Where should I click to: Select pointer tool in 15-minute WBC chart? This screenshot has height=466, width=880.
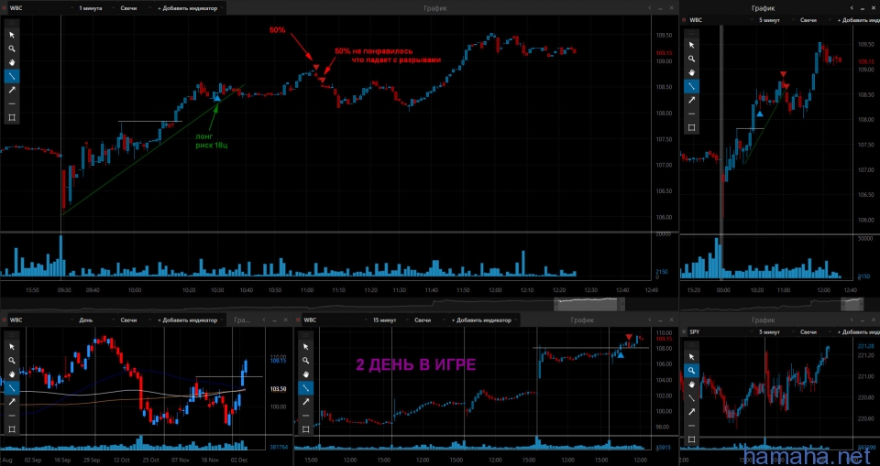(x=306, y=347)
